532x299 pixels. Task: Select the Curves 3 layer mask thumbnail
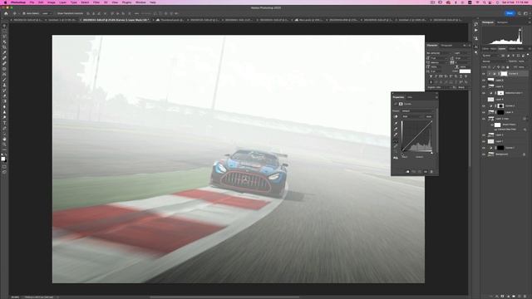click(x=505, y=74)
